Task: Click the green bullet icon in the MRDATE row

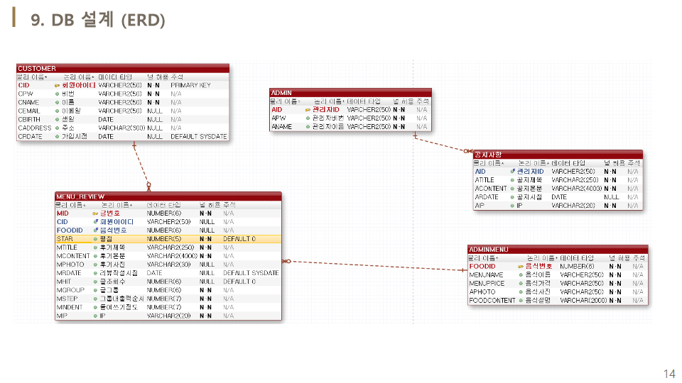Action: (95, 273)
